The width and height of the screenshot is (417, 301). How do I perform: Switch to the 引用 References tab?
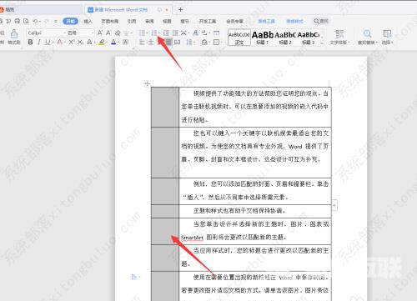pyautogui.click(x=132, y=21)
